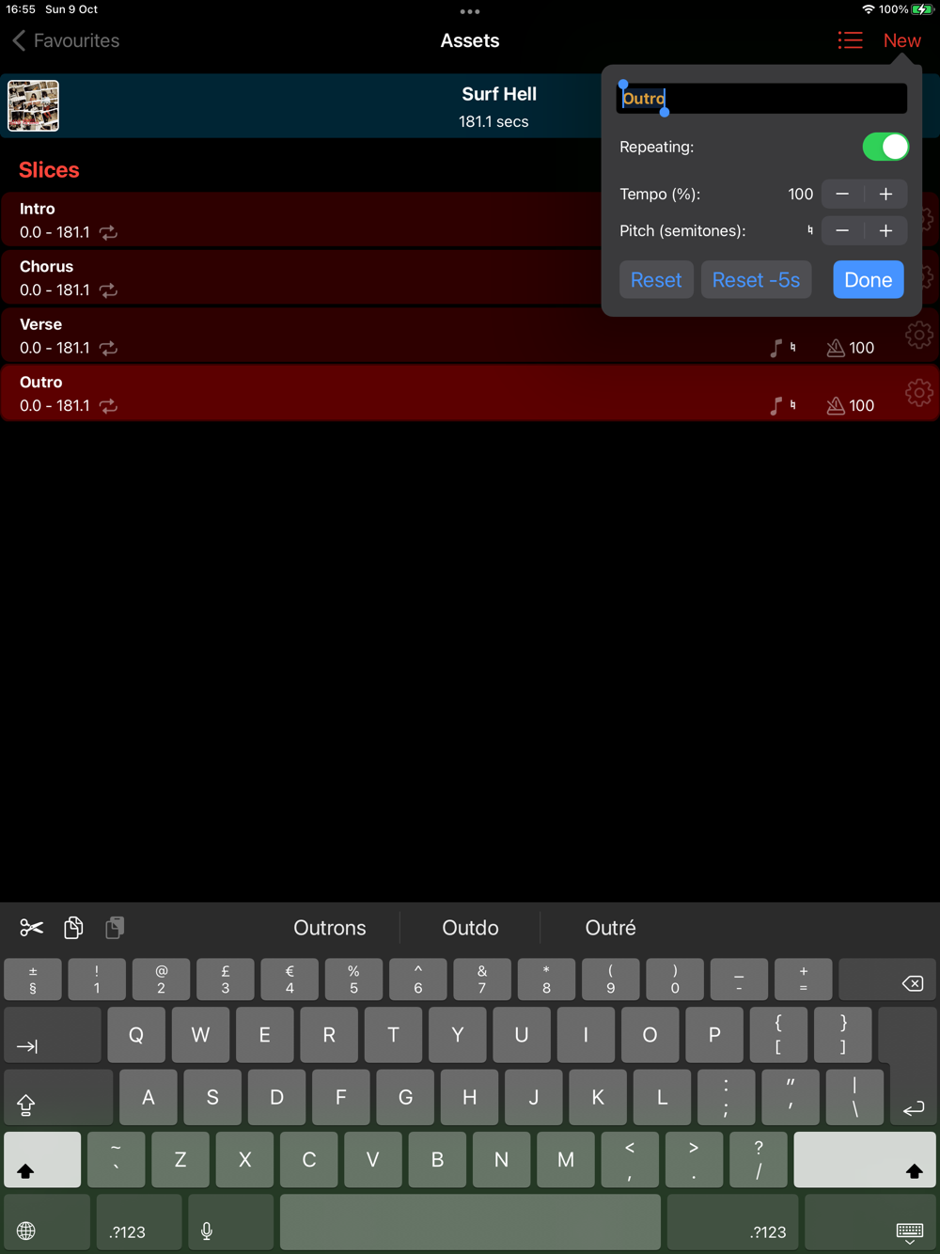The image size is (940, 1254).
Task: Tap the pitch note icon on Outro
Action: tap(775, 406)
